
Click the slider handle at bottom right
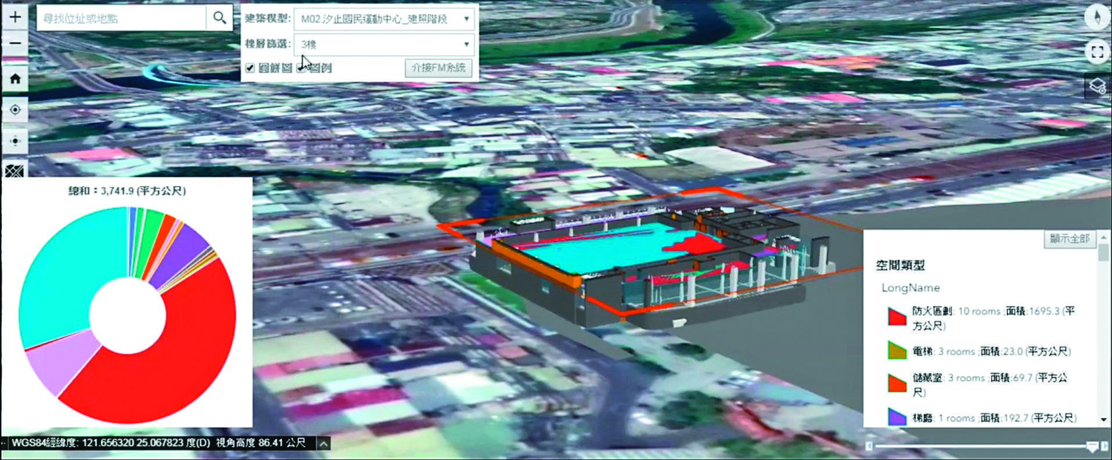click(x=1092, y=446)
